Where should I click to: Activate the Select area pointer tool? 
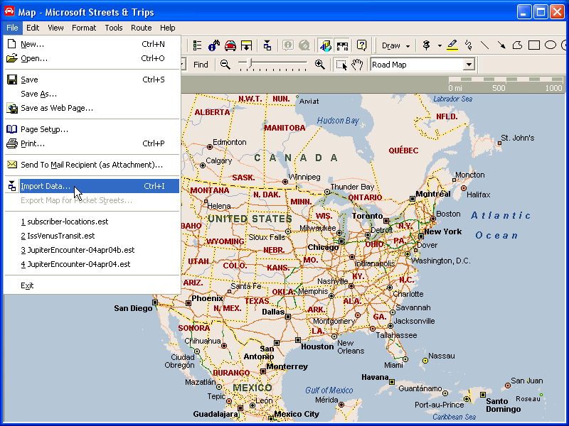[x=341, y=65]
